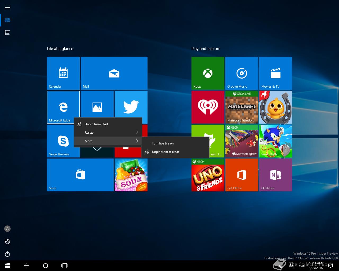
Task: Click the Life at a glance group header
Action: point(60,49)
